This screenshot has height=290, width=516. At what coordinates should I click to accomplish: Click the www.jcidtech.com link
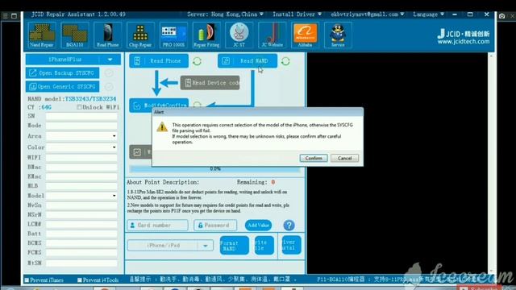(x=463, y=41)
